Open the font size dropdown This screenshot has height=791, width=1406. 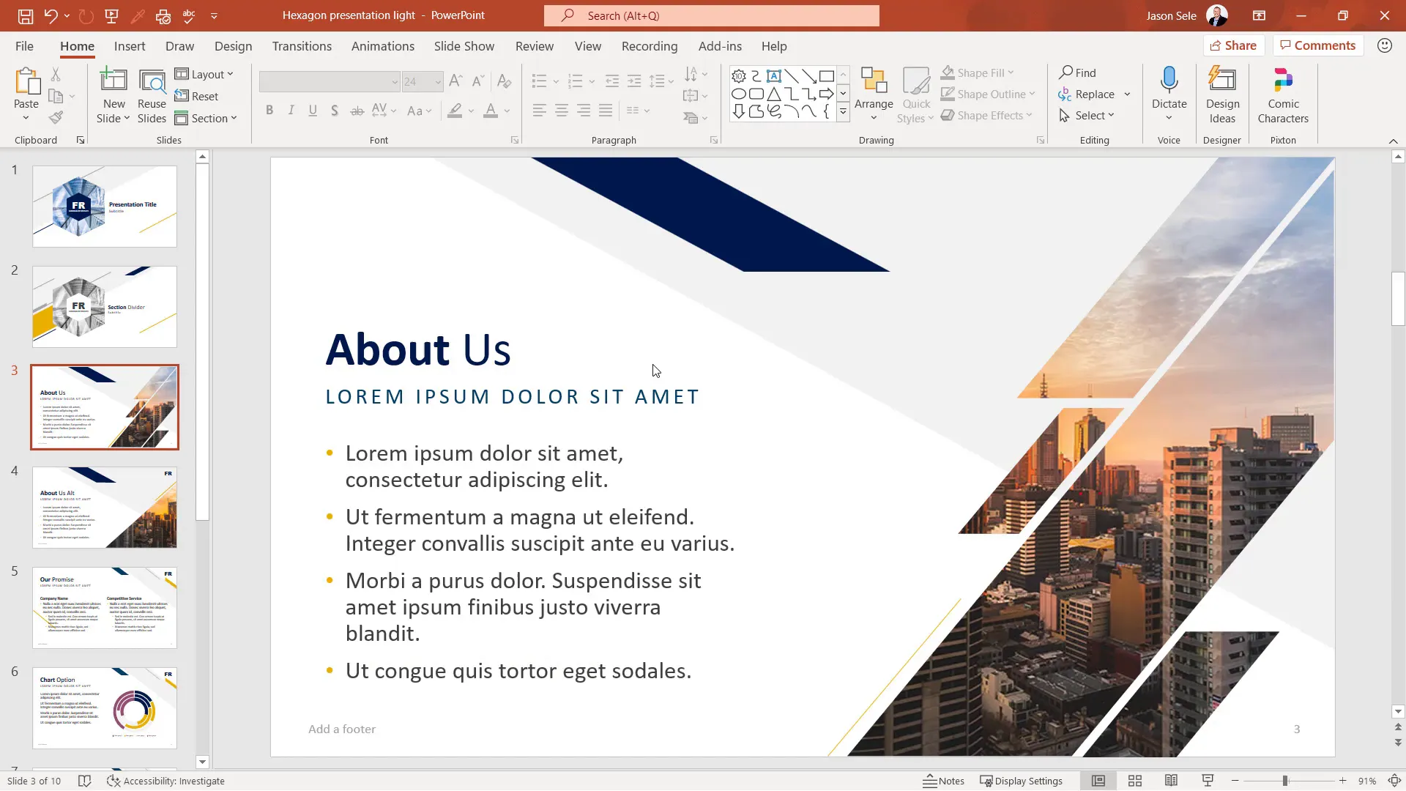click(x=438, y=81)
